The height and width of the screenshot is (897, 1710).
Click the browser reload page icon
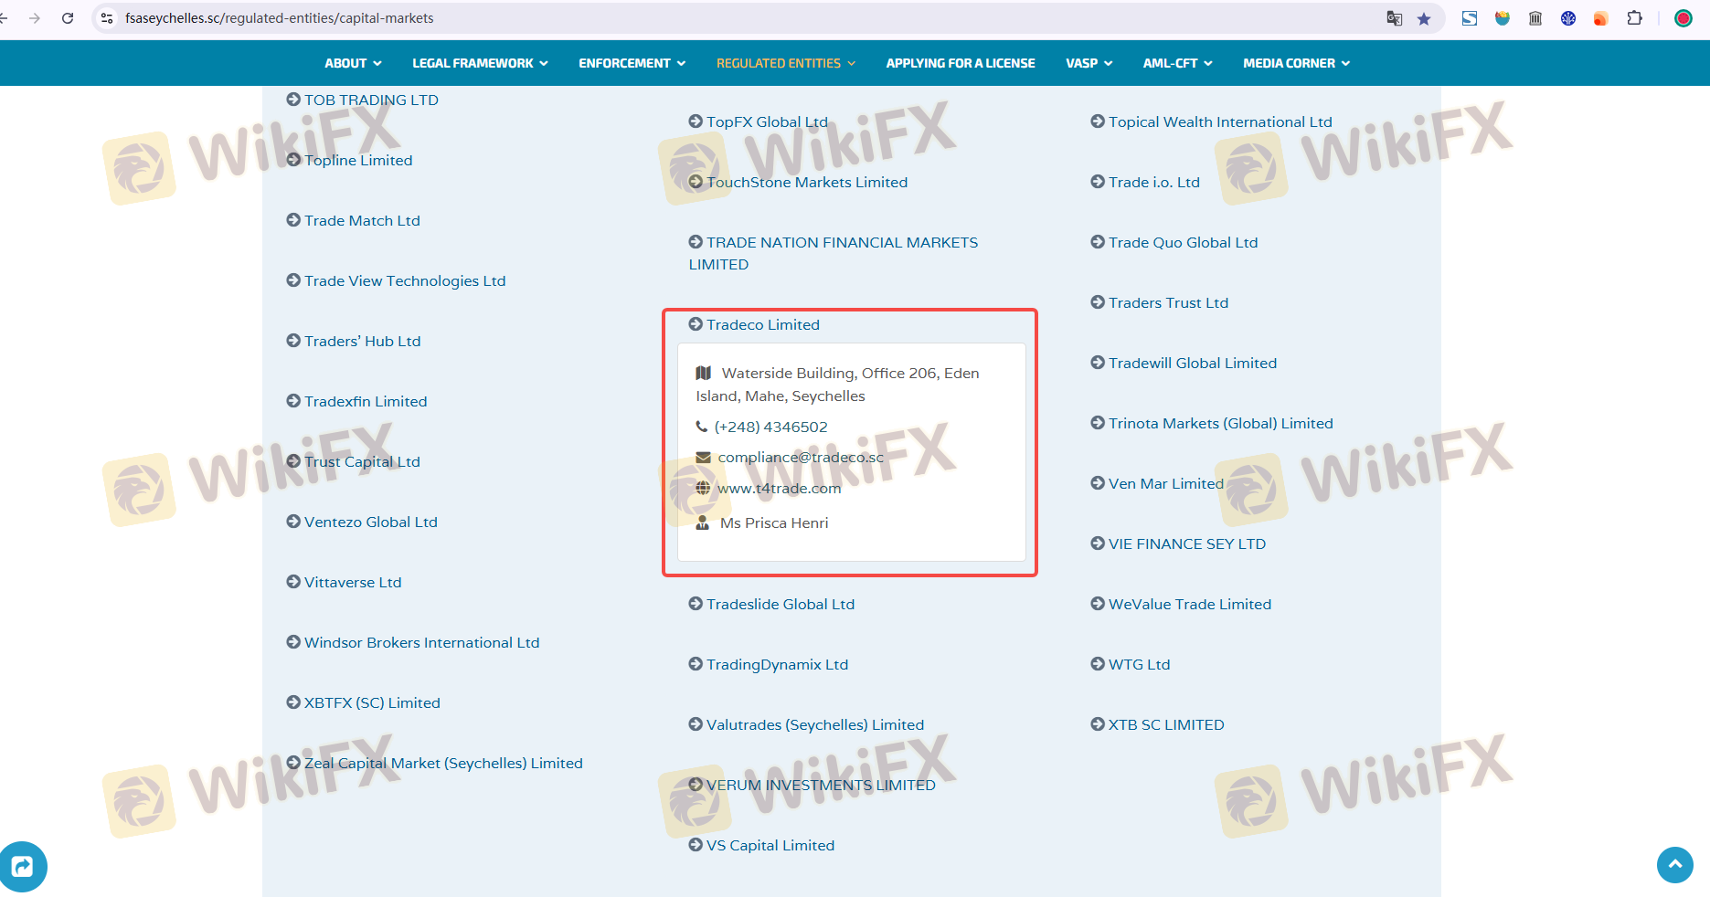coord(68,18)
